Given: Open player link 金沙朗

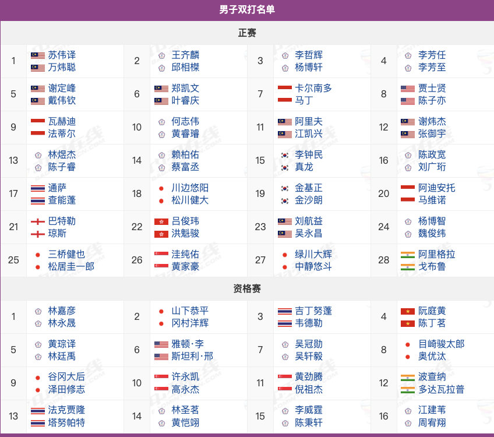Looking at the screenshot, I should point(308,200).
